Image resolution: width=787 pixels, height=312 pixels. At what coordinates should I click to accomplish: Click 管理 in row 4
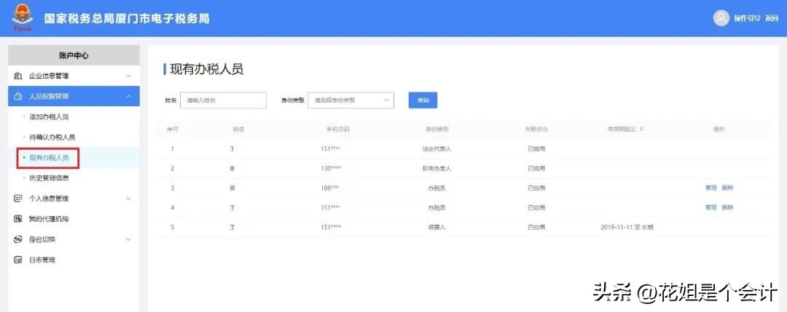pos(710,208)
